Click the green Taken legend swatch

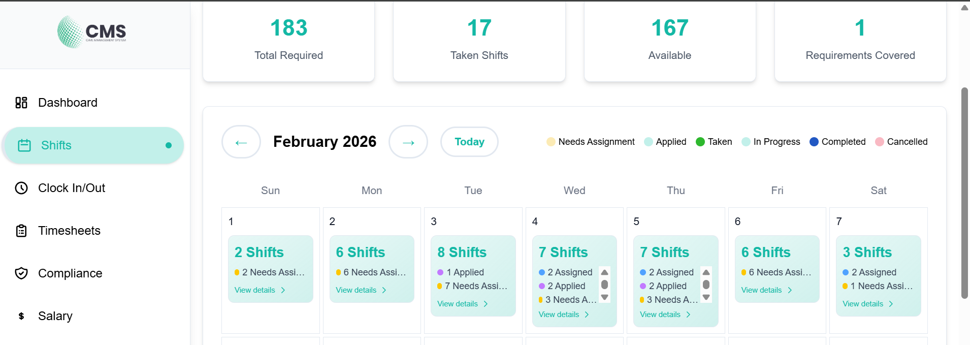700,142
